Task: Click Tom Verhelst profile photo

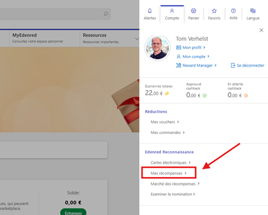Action: click(158, 48)
